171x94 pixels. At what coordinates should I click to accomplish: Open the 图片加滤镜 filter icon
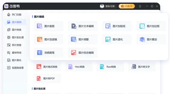click(x=39, y=39)
